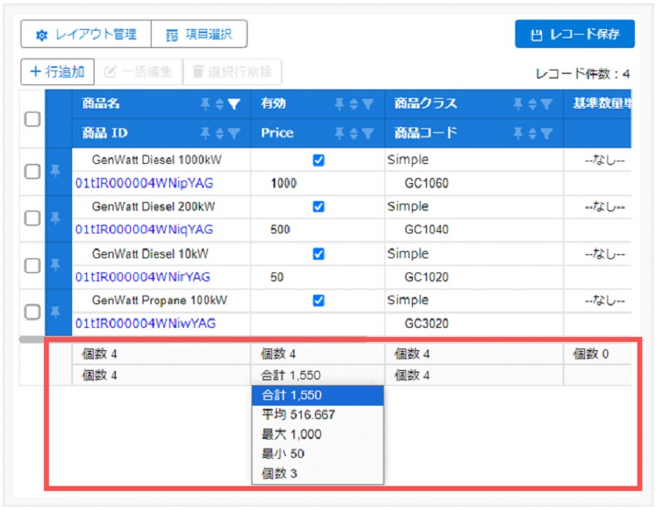Pin the 有効 column
This screenshot has width=658, height=510.
340,103
